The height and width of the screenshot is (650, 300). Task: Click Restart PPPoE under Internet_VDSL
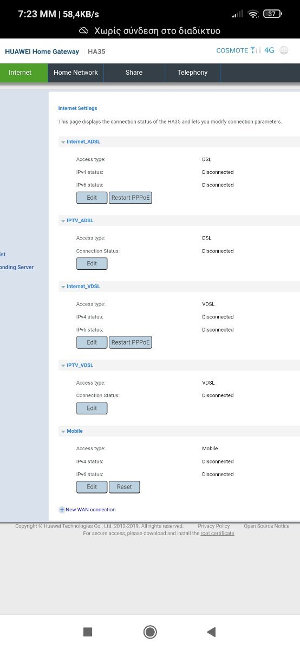click(131, 342)
